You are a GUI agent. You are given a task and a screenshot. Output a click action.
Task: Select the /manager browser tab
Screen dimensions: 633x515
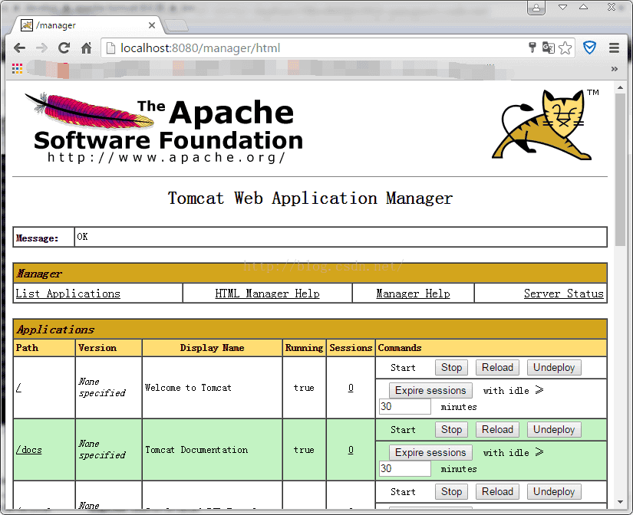pyautogui.click(x=87, y=25)
